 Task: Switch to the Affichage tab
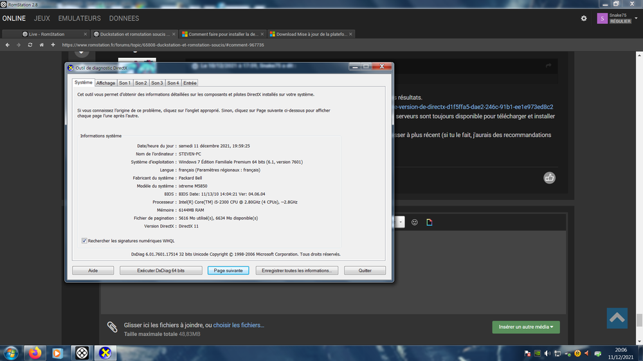tap(106, 83)
